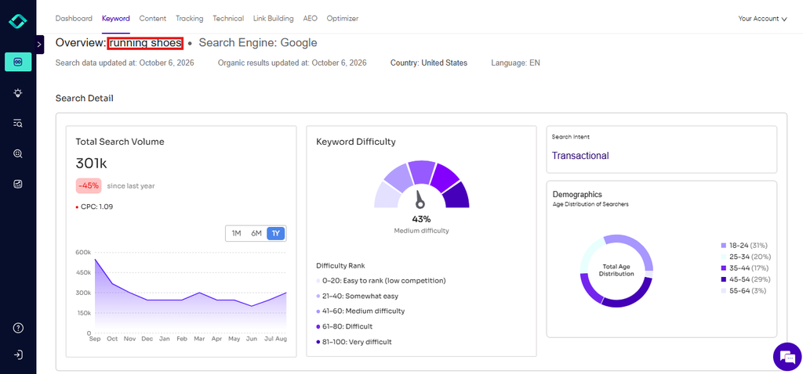Select the 1M chart range
The width and height of the screenshot is (803, 374).
click(x=236, y=233)
